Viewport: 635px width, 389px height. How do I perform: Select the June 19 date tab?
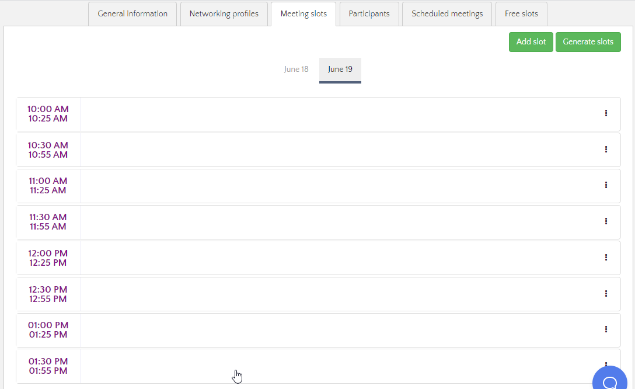coord(340,70)
